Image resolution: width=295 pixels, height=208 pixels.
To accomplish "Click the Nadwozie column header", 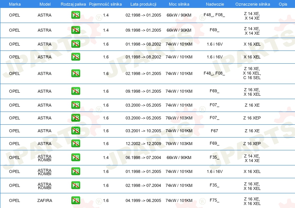I will click(215, 4).
